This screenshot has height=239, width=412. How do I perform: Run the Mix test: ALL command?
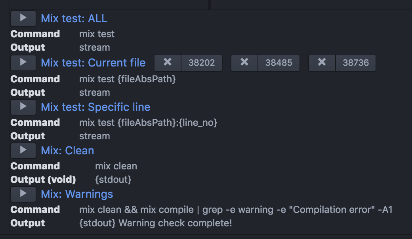point(23,18)
